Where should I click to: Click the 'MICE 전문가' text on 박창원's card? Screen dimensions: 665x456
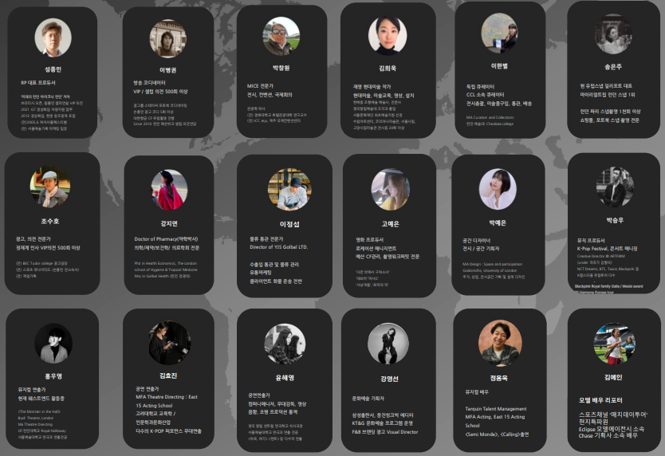click(x=260, y=85)
